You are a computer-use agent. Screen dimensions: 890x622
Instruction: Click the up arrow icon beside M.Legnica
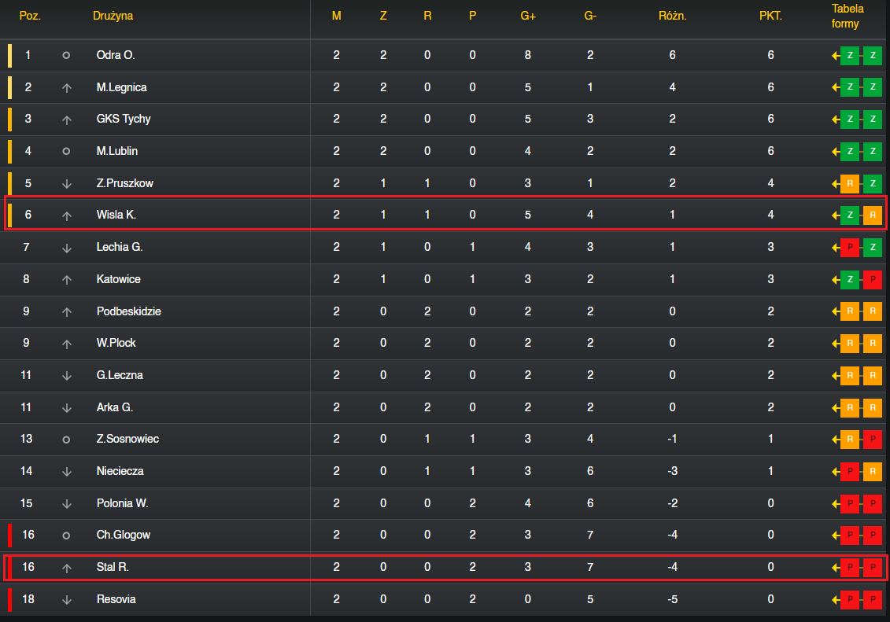click(x=66, y=88)
